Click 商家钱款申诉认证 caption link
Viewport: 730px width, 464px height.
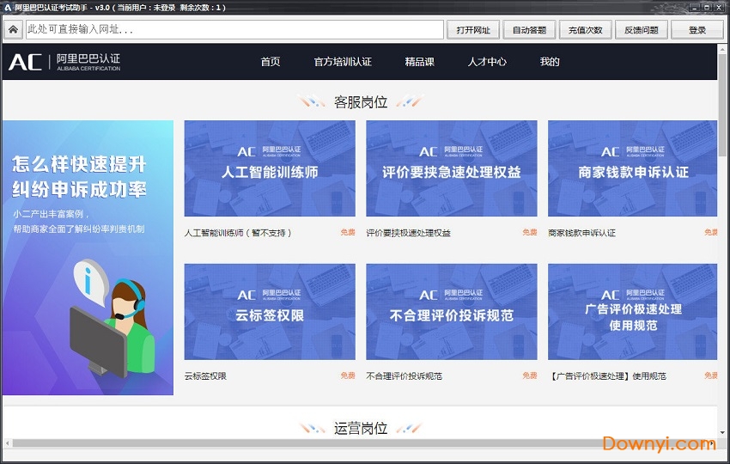click(581, 233)
